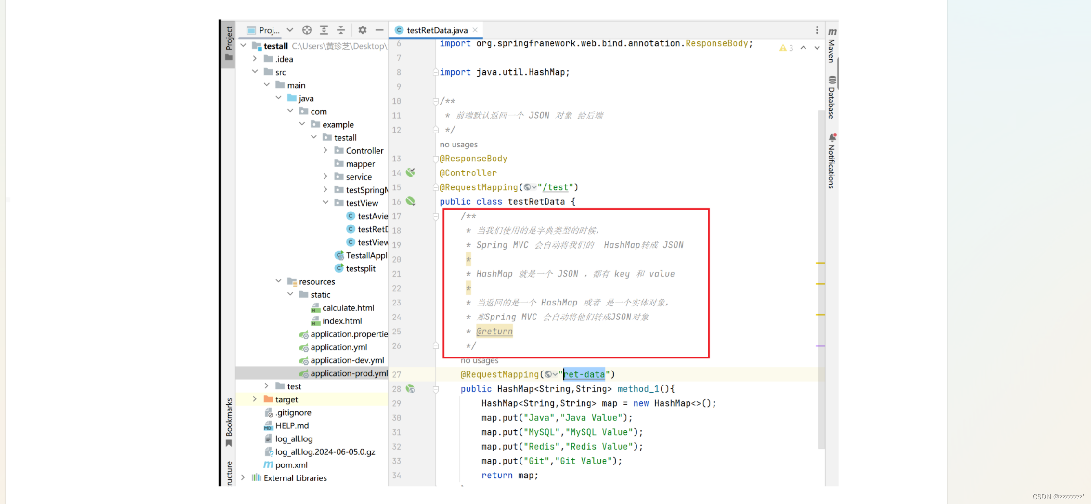Click the gutter icon on line 28
The height and width of the screenshot is (504, 1091).
tap(410, 388)
